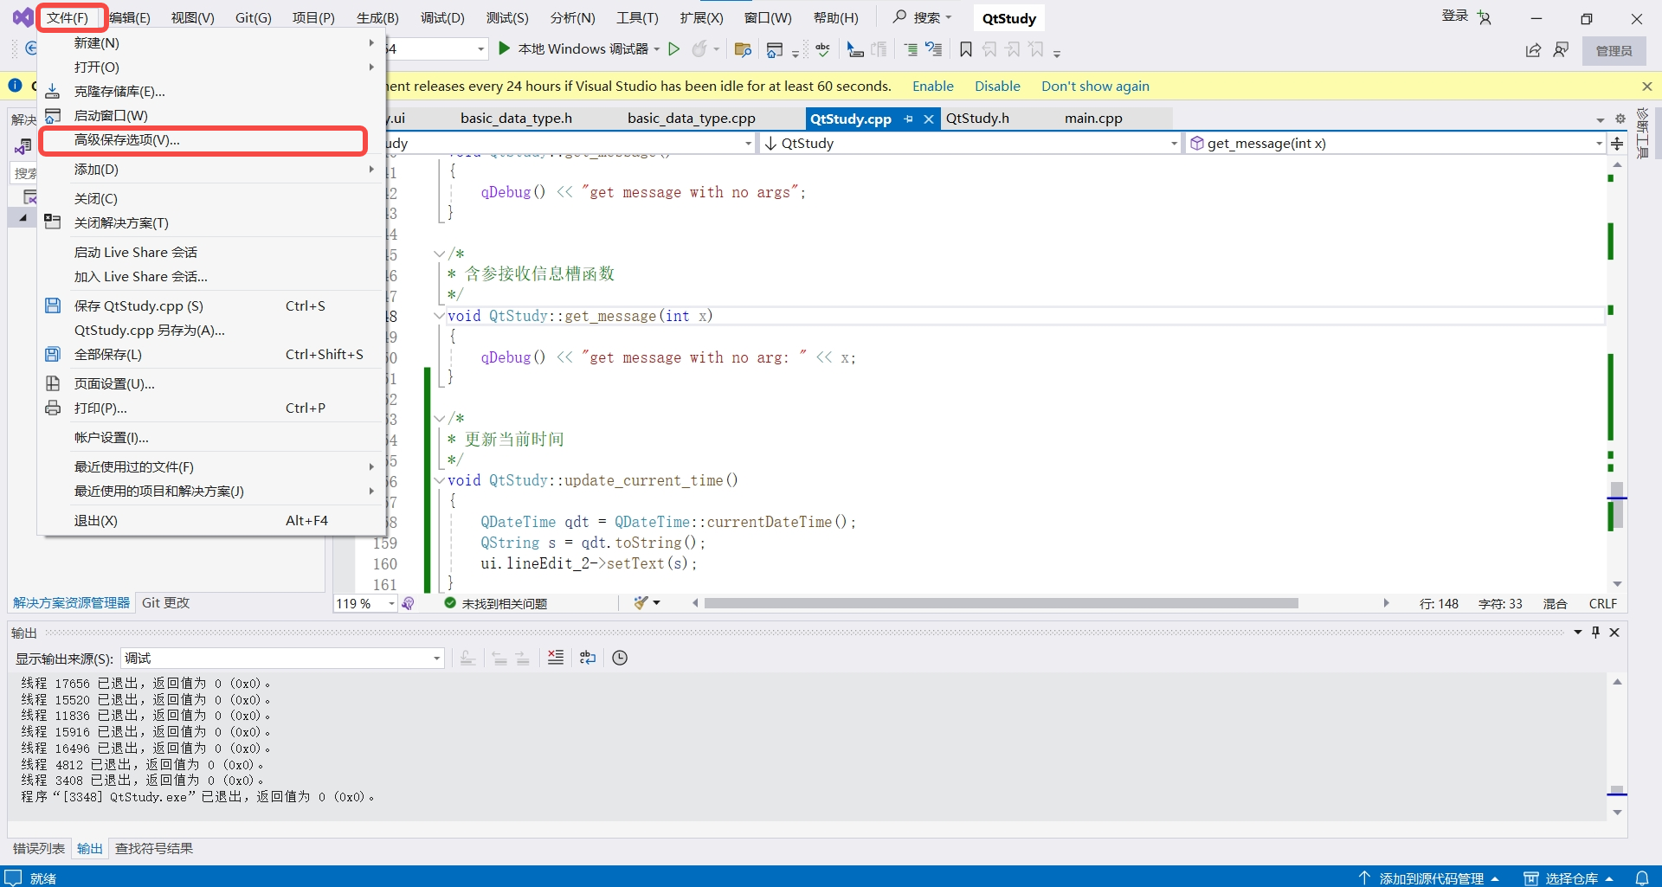Click the 关闭解决方案 icon
1662x887 pixels.
click(53, 222)
